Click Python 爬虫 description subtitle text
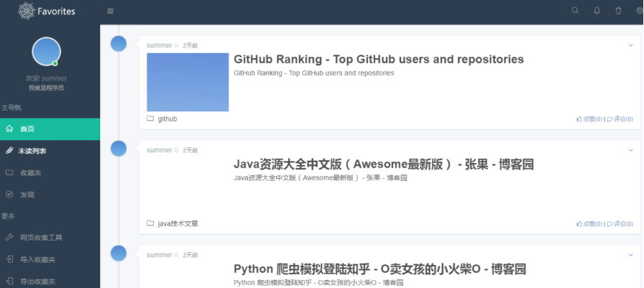The height and width of the screenshot is (288, 644). (318, 283)
